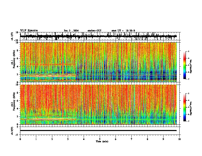Viewport: 202px width, 156px height.
Task: Click the 7 tick on the time axis
Action: [x=132, y=139]
